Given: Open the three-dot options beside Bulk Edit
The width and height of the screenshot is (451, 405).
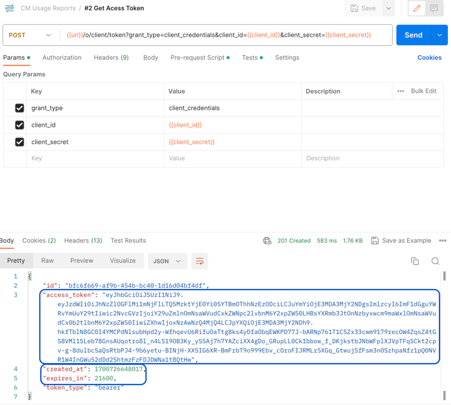Looking at the screenshot, I should [400, 91].
